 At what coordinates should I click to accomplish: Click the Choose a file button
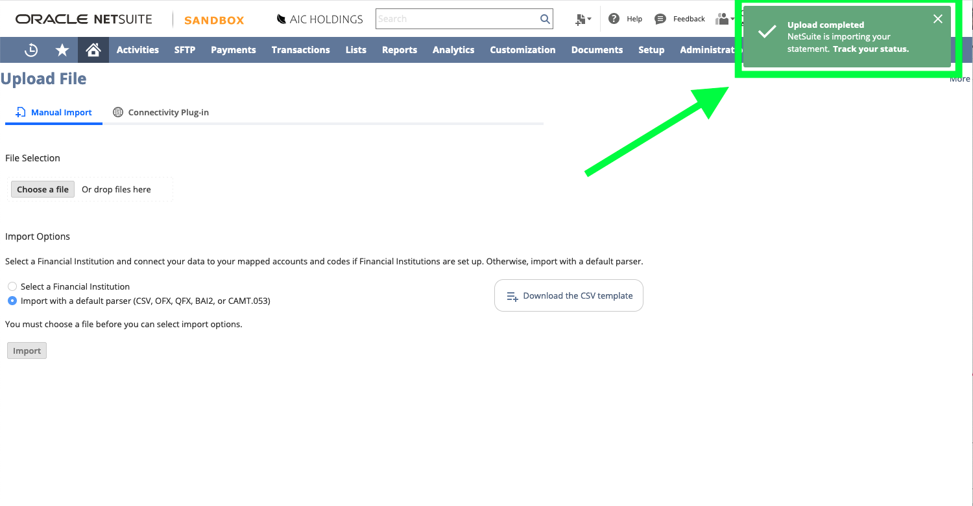pyautogui.click(x=43, y=189)
